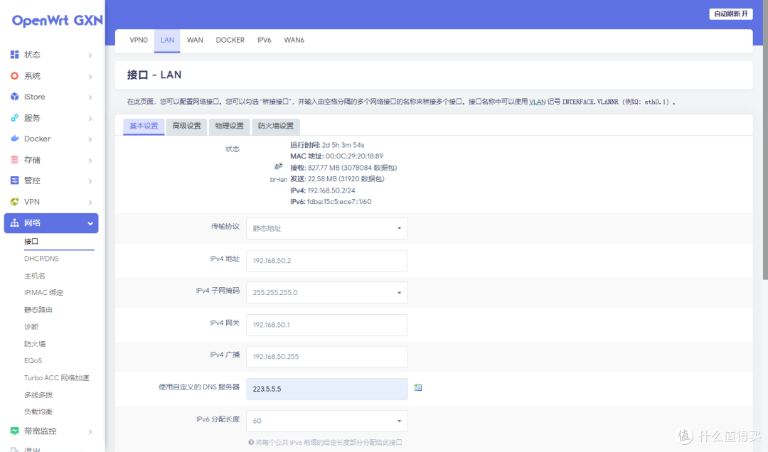Go to 高级设置 advanced settings
Viewport: 768px width, 452px height.
click(186, 126)
